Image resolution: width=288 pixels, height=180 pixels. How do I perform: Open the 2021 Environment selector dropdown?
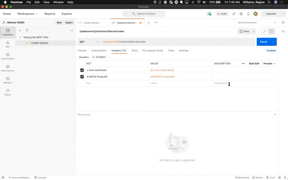click(257, 22)
